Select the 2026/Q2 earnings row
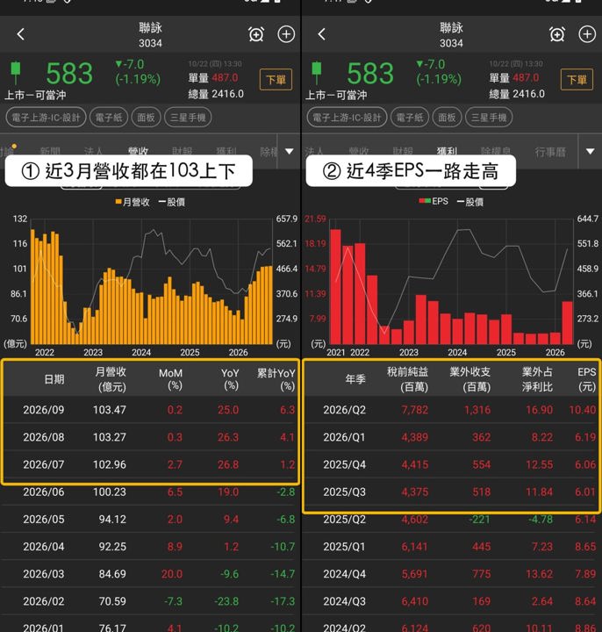This screenshot has width=602, height=632. [x=451, y=410]
